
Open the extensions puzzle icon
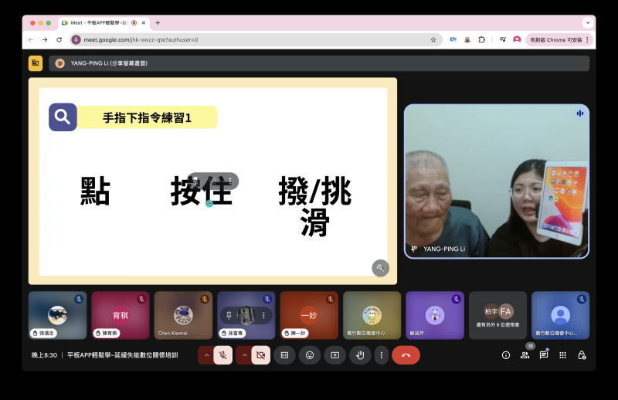[481, 40]
